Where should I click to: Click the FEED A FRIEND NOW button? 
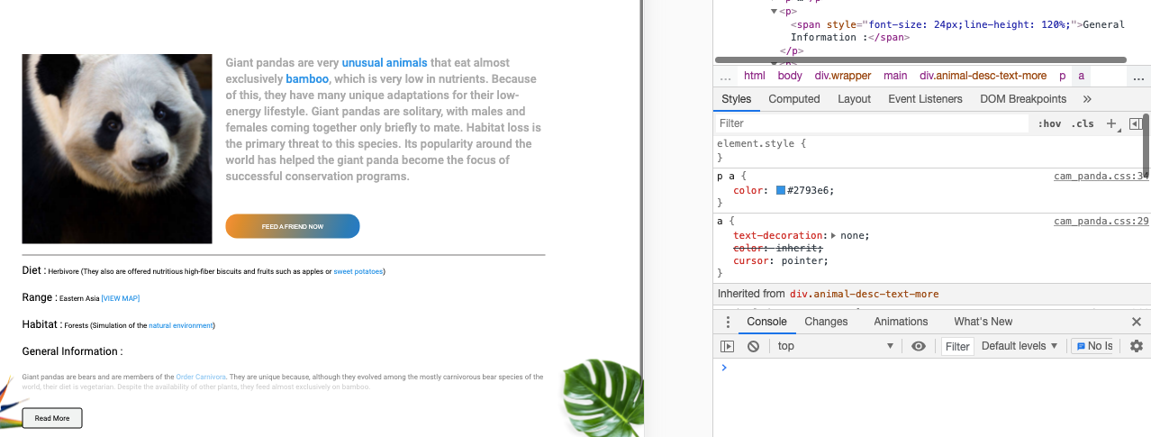click(293, 226)
